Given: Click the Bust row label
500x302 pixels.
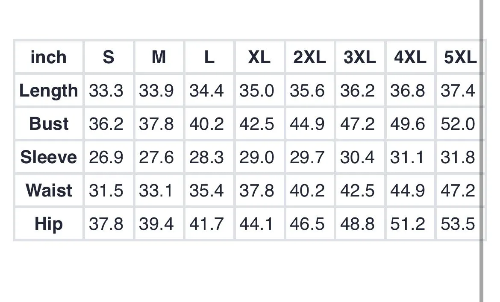Looking at the screenshot, I should tap(49, 123).
